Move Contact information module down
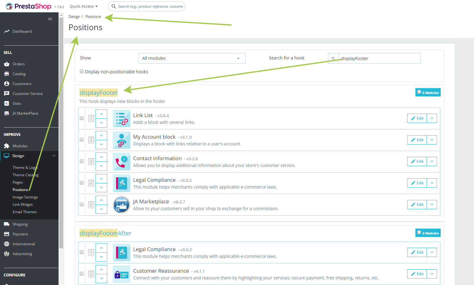 coord(101,166)
